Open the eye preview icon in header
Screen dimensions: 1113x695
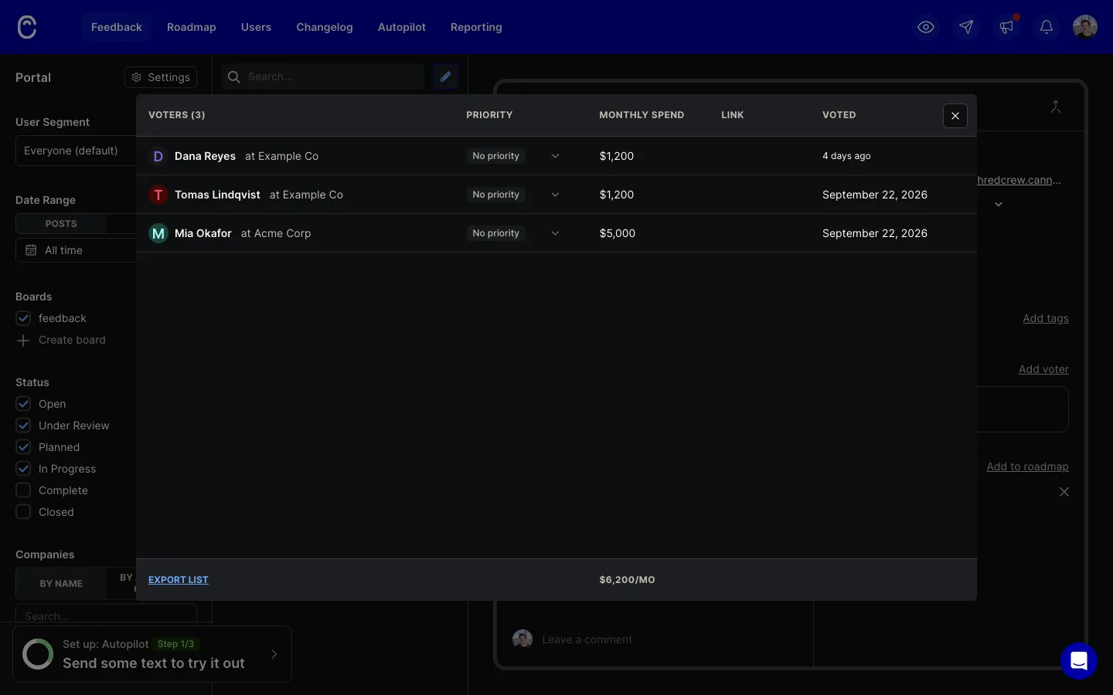pyautogui.click(x=926, y=27)
